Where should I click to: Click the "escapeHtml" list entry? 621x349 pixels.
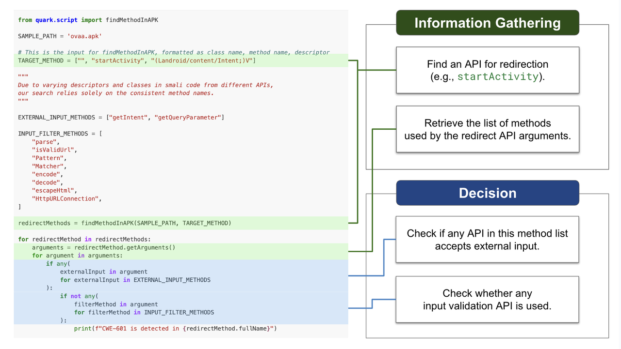(54, 191)
